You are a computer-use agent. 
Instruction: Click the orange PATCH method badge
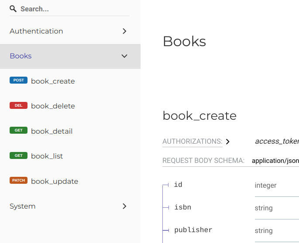18,180
